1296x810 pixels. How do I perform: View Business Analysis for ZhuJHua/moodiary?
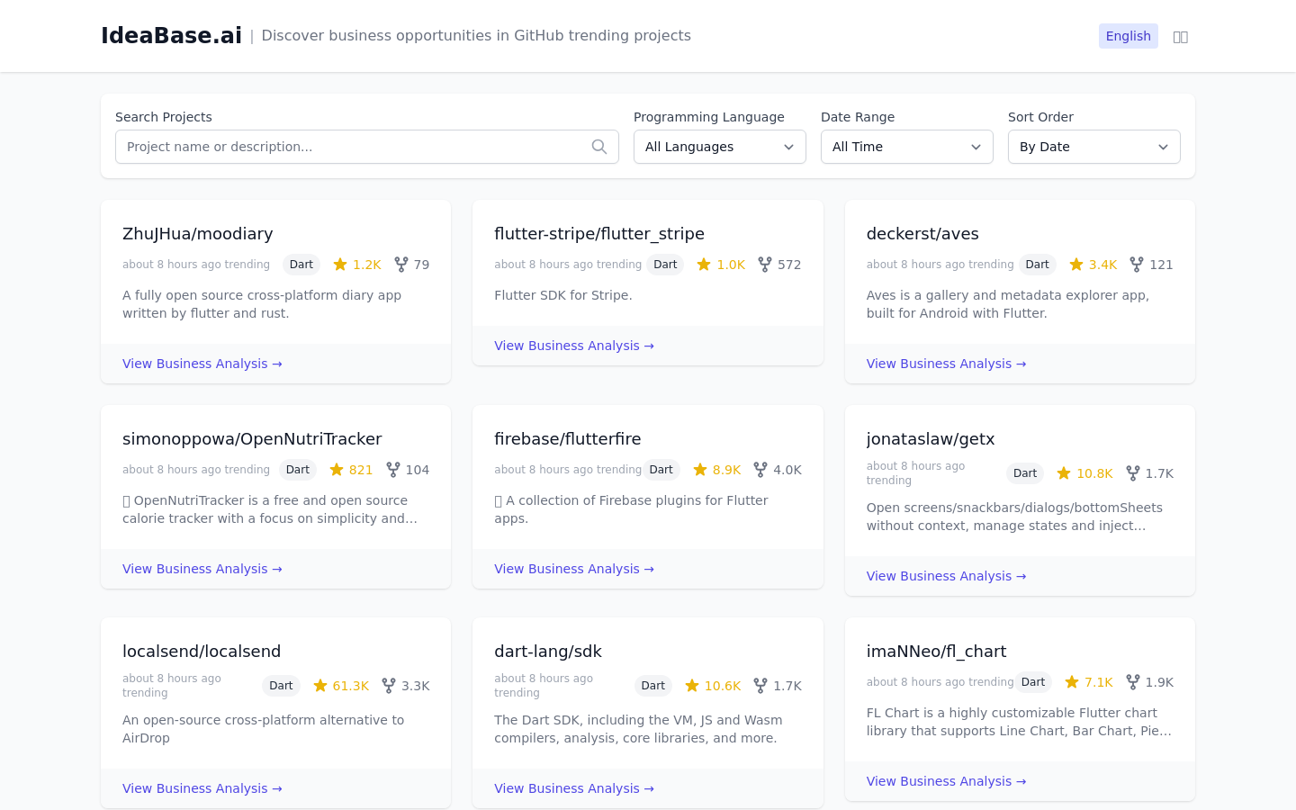click(202, 364)
